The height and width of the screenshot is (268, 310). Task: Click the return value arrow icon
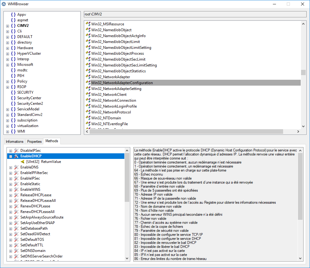click(23, 162)
